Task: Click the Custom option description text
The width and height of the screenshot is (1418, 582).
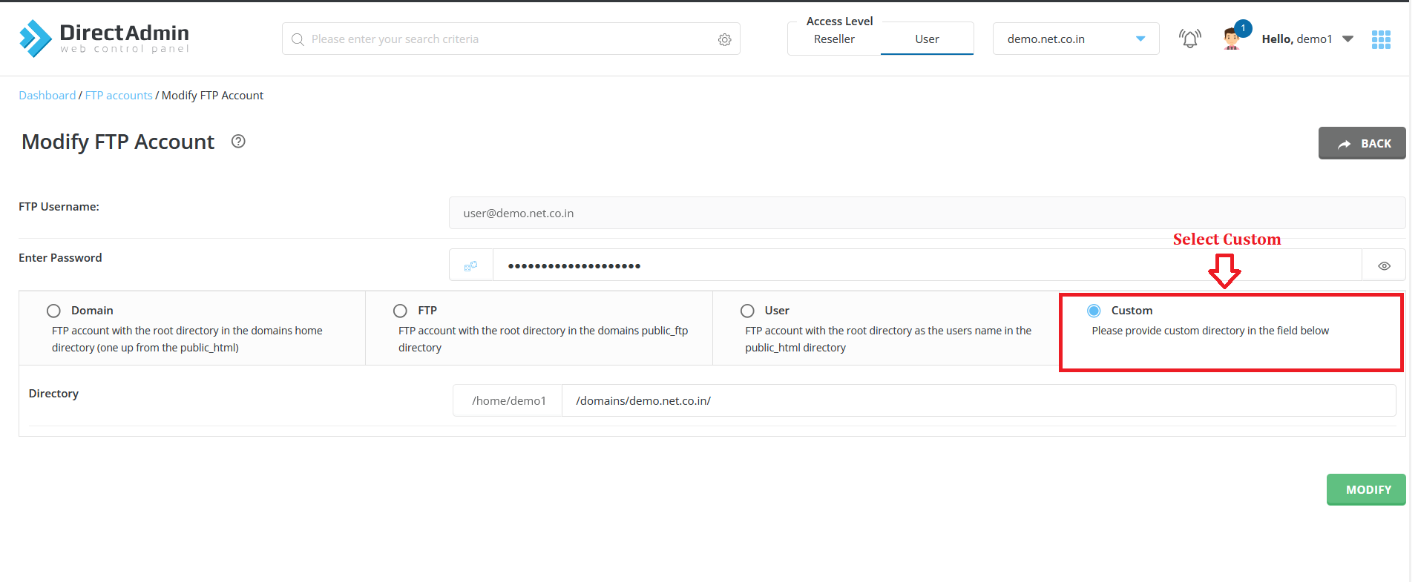Action: pos(1210,331)
